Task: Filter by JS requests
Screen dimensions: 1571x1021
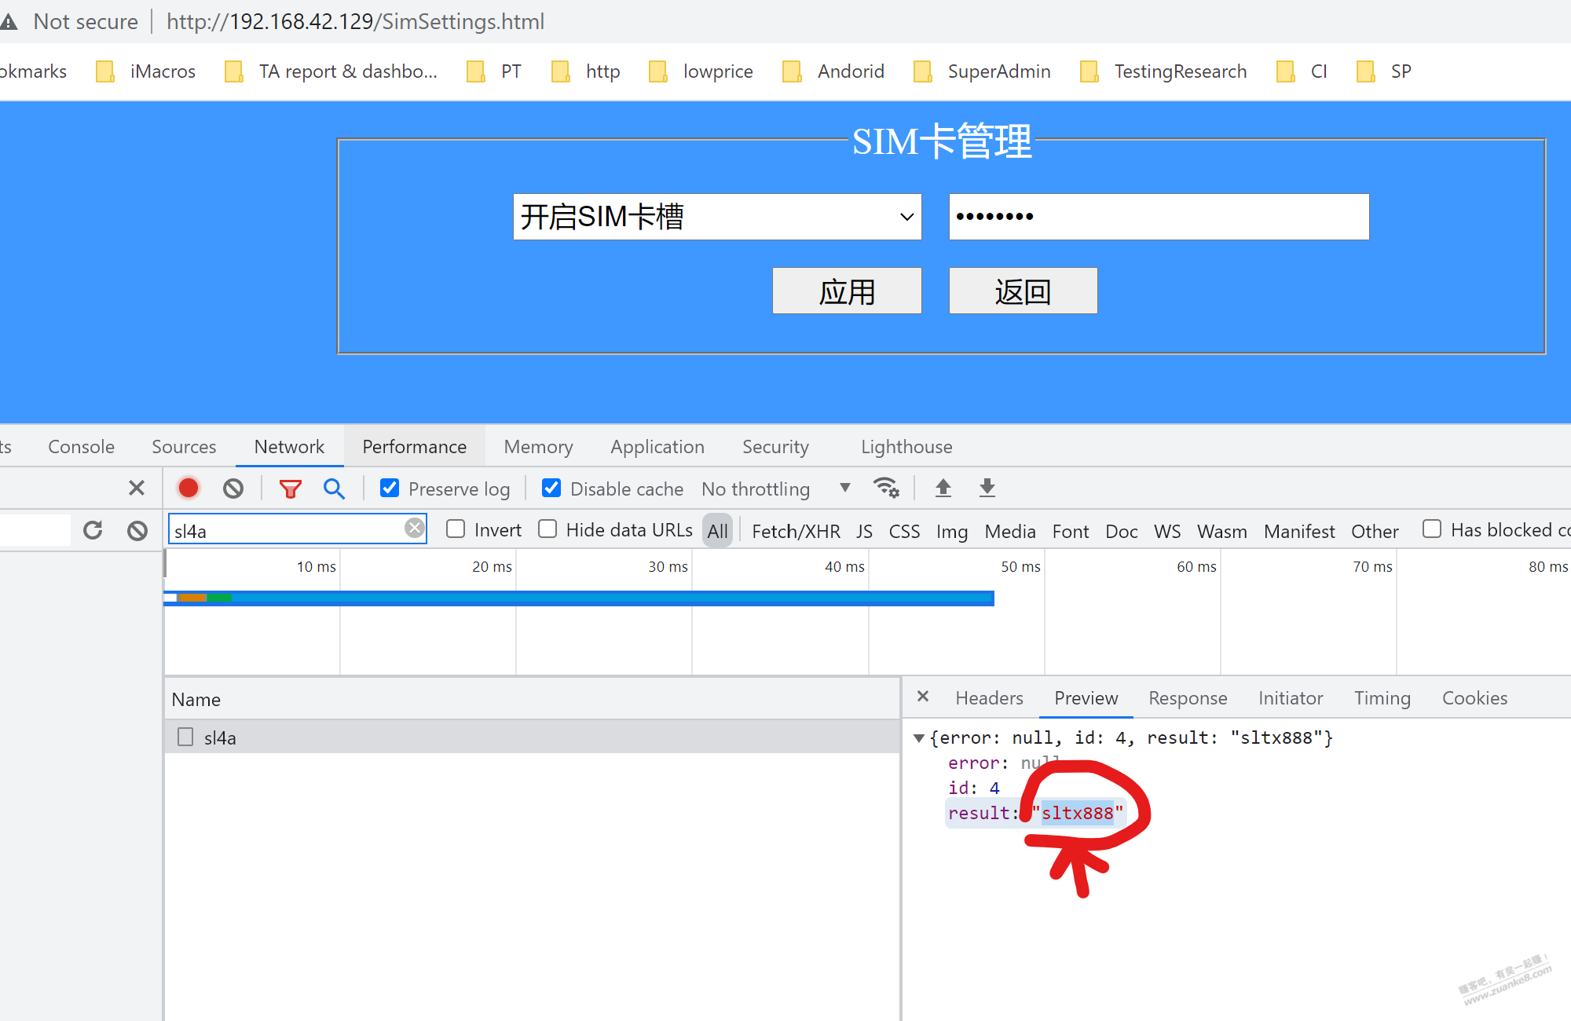Action: [864, 531]
